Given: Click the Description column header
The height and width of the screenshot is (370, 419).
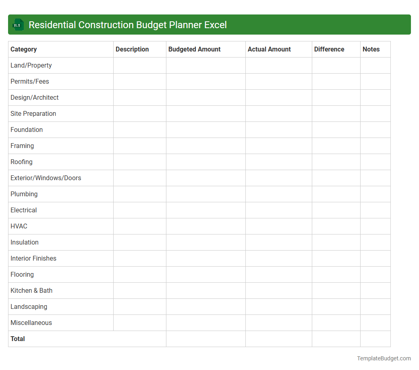Looking at the screenshot, I should click(x=132, y=49).
